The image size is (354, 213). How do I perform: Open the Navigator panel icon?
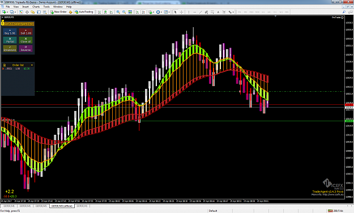click(33, 12)
